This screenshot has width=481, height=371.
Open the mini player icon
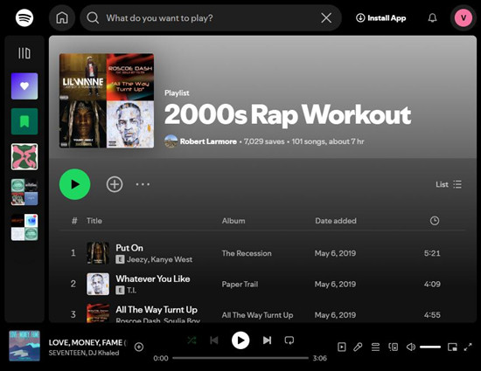452,347
